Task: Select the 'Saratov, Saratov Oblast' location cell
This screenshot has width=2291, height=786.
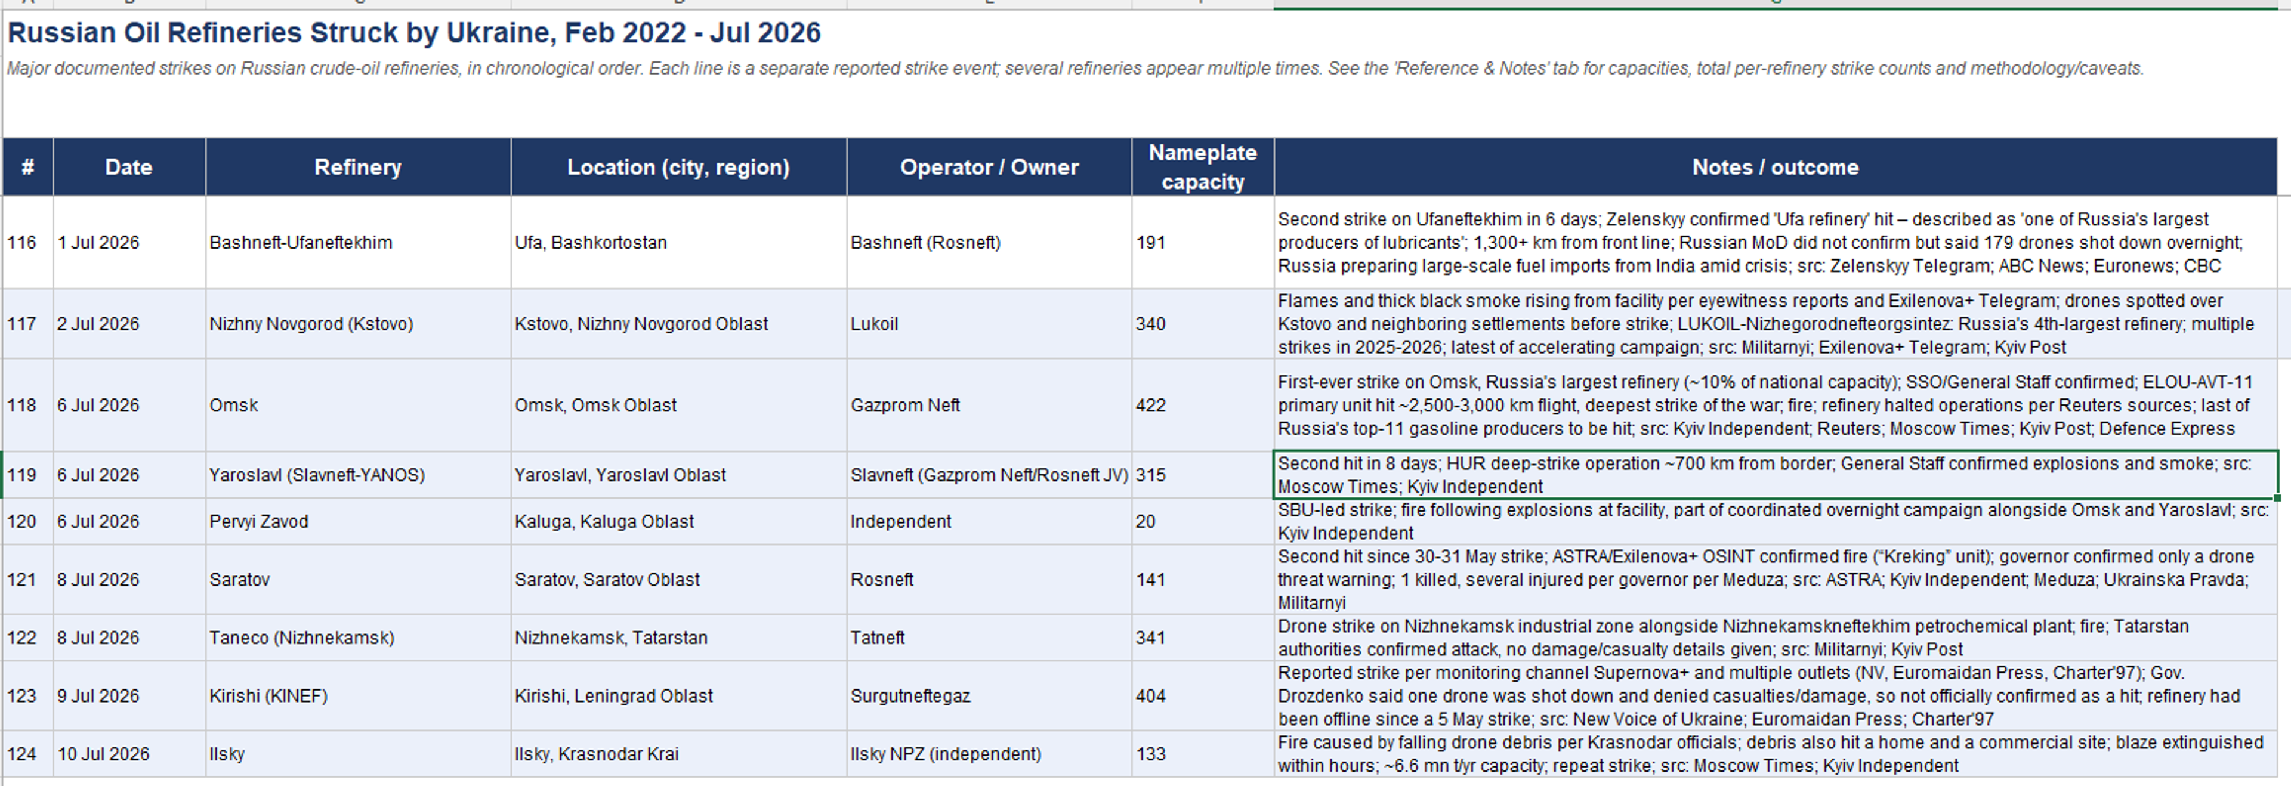Action: point(678,579)
